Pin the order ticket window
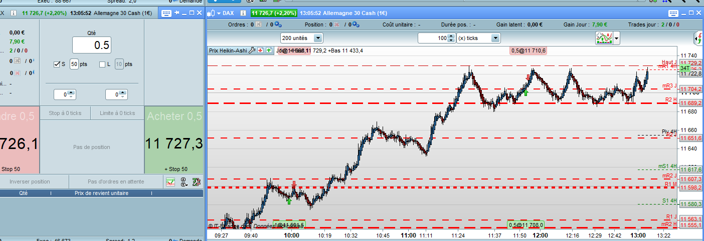Screen dimensions: 704x241 pyautogui.click(x=177, y=12)
